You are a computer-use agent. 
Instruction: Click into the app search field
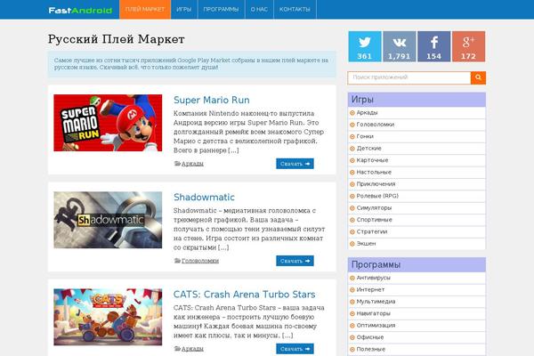(x=409, y=77)
